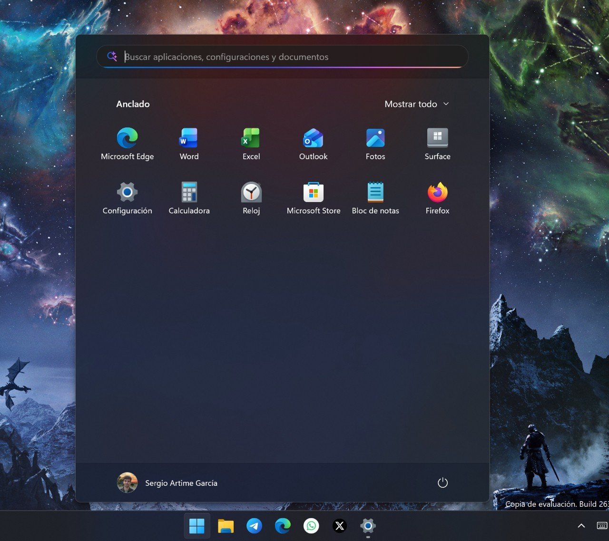
Task: Expand the Mostrar todo apps list
Action: 417,104
